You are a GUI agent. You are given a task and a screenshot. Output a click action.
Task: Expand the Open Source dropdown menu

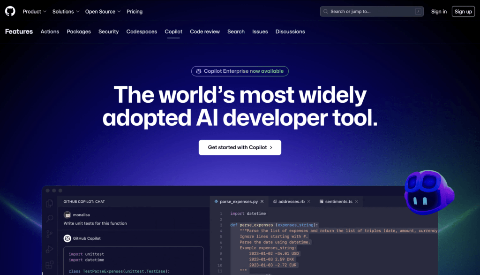[x=103, y=11]
